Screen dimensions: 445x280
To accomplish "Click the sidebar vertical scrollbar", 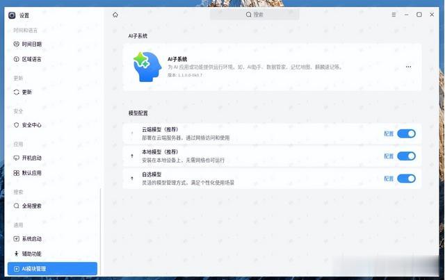I will tap(100, 231).
